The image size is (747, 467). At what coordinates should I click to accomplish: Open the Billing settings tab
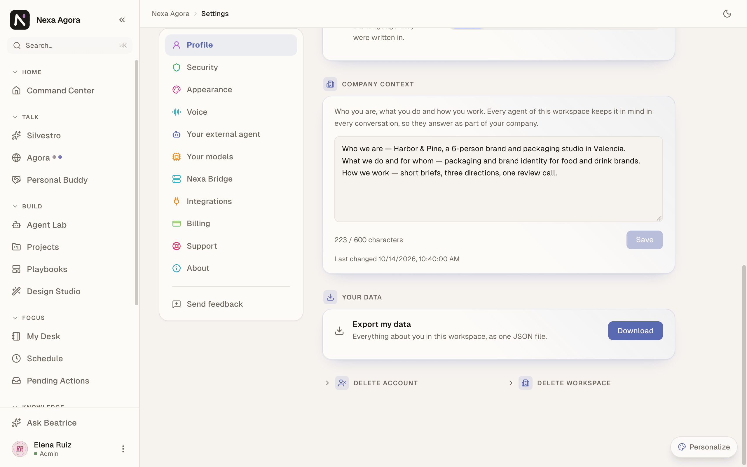click(x=231, y=223)
